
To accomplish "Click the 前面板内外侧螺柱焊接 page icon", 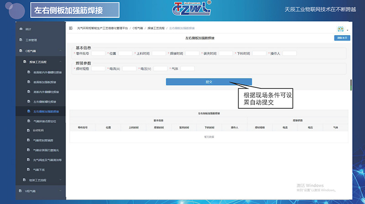I will pyautogui.click(x=29, y=72).
